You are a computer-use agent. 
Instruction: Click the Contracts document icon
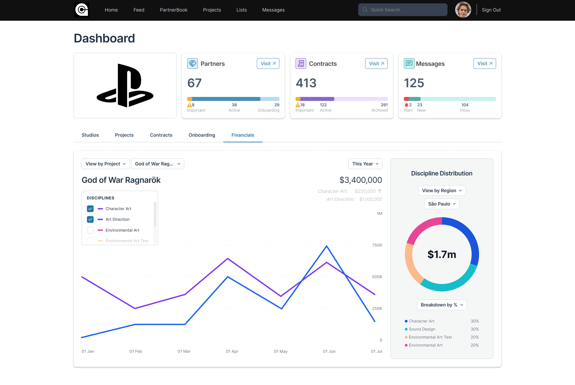point(301,63)
